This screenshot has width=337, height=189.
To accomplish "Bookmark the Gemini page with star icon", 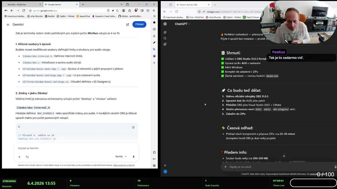I will (117, 10).
